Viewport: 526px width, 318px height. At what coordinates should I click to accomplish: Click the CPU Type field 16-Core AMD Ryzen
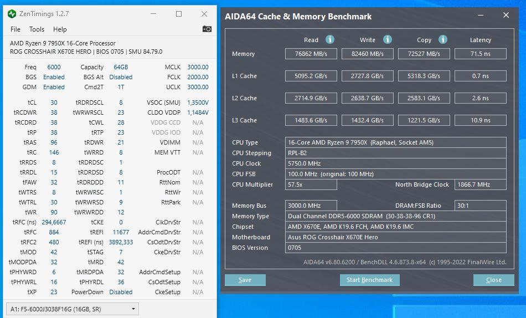(x=395, y=142)
